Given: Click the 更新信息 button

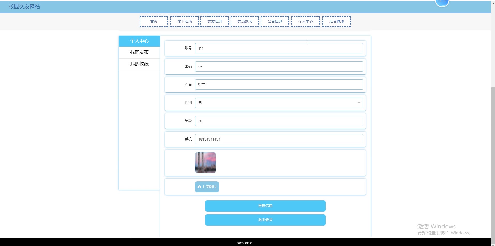Looking at the screenshot, I should (x=265, y=206).
